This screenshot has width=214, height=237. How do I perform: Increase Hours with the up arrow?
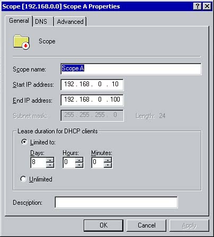tap(79, 160)
